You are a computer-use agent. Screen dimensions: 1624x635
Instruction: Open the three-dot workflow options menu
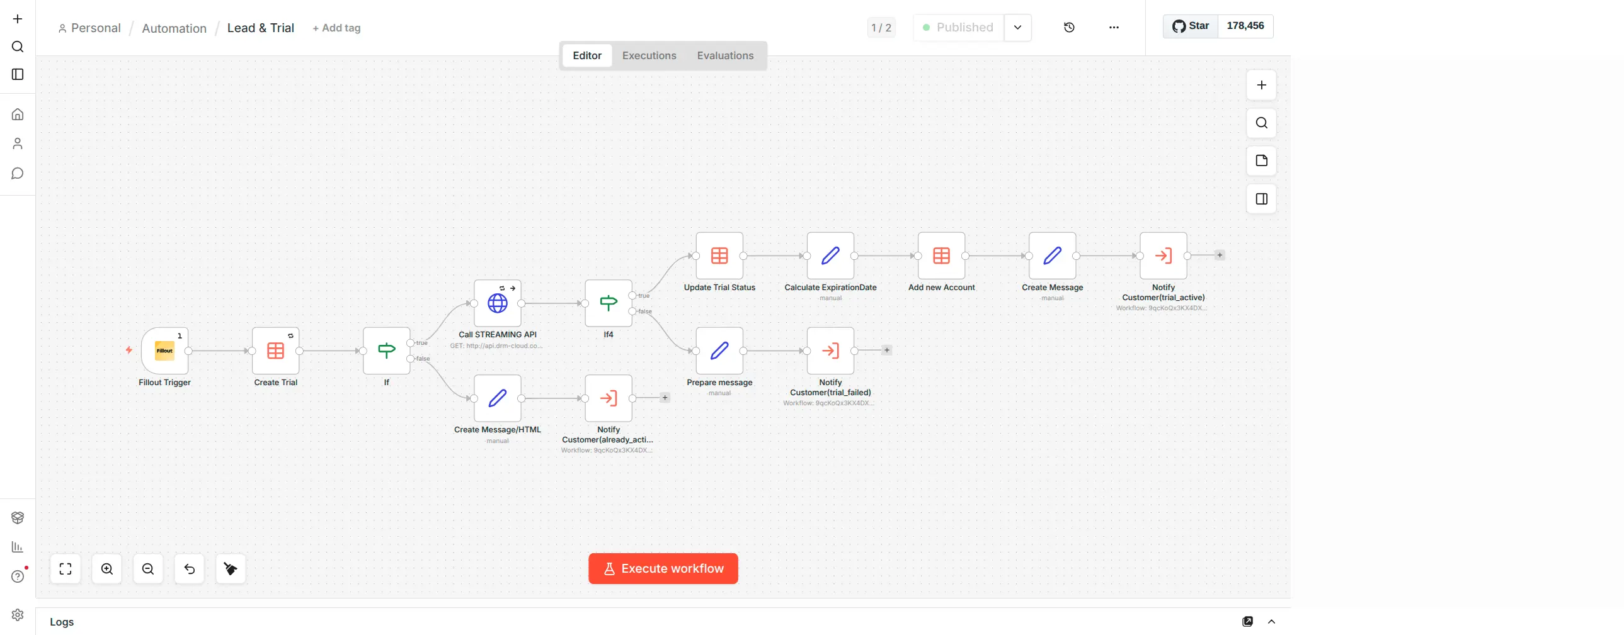1114,28
